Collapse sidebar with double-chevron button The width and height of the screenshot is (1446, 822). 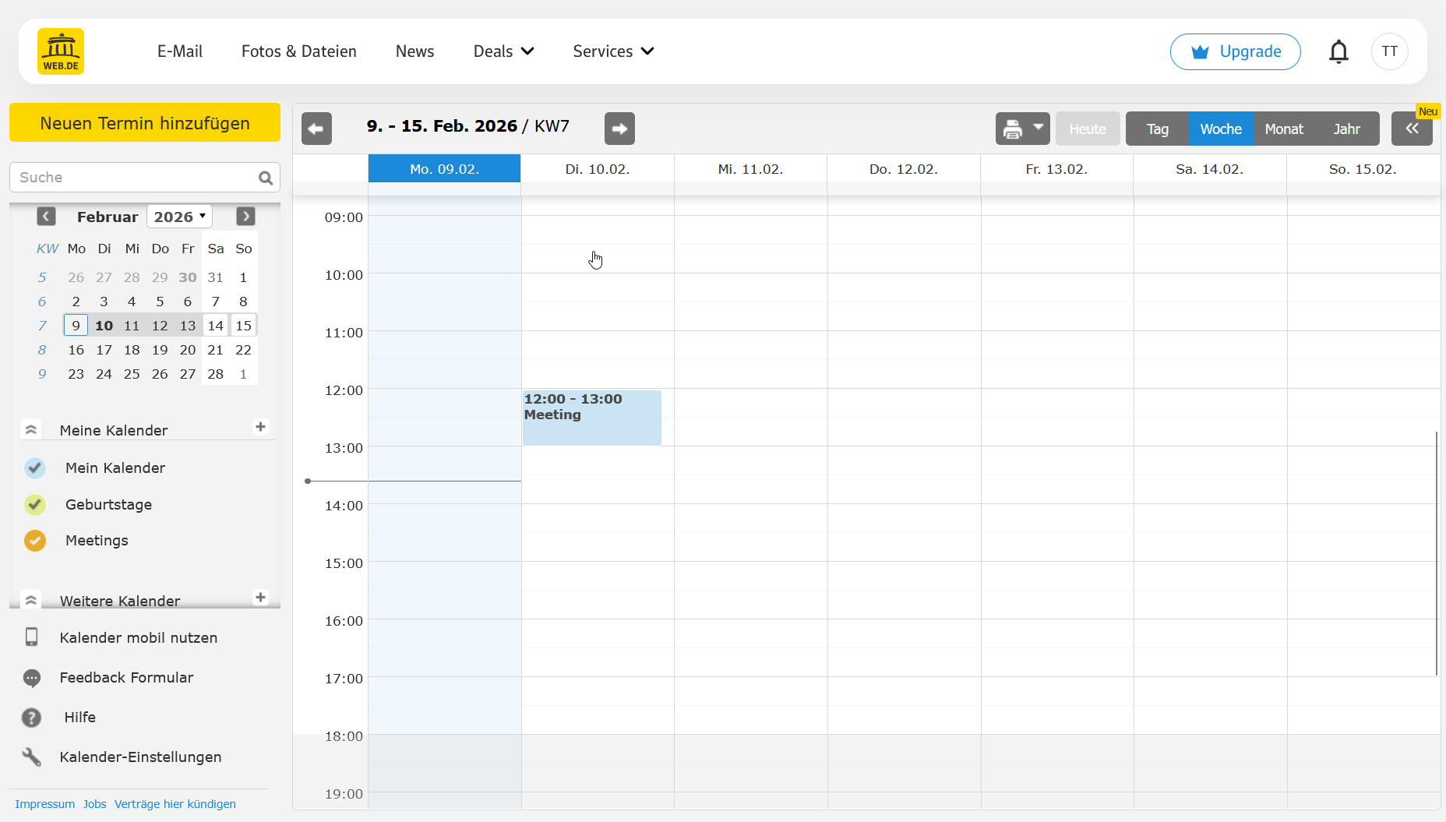coord(1411,129)
